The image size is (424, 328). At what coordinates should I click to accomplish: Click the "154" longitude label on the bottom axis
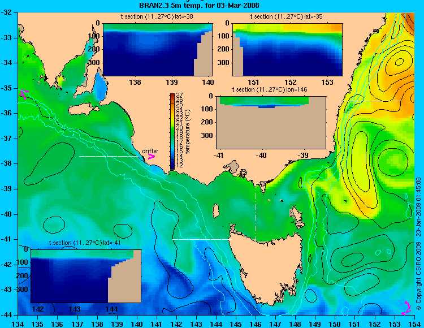[x=414, y=324]
